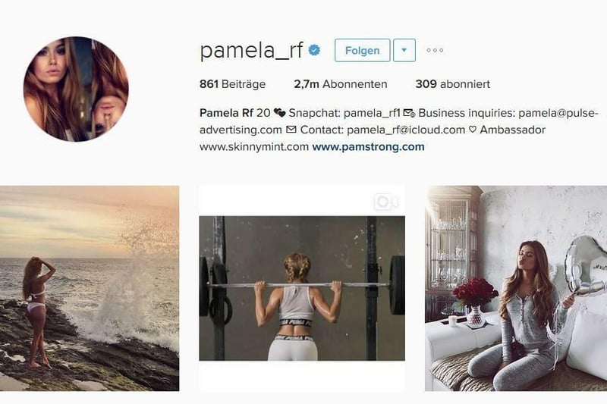Click the Pamela Rf display name
Screen dimensions: 607x404
point(226,113)
